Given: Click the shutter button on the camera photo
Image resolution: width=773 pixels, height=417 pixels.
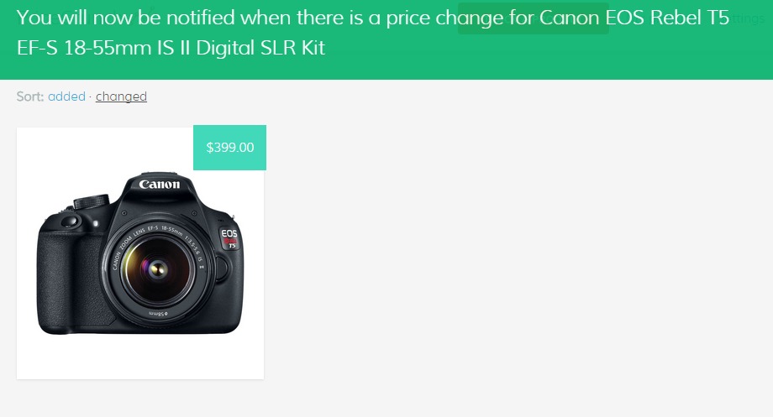Looking at the screenshot, I should coord(71,221).
